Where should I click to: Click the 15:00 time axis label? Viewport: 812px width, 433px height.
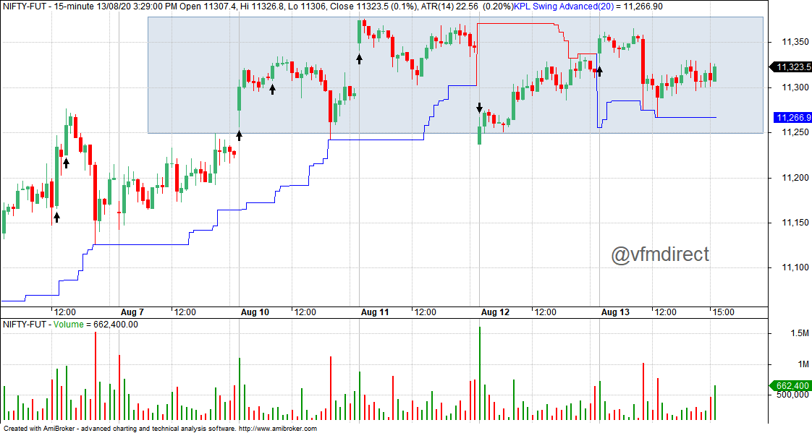click(x=723, y=312)
